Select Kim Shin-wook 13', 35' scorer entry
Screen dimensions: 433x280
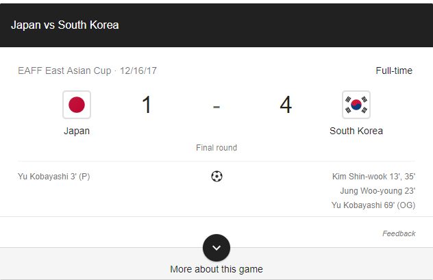point(373,177)
